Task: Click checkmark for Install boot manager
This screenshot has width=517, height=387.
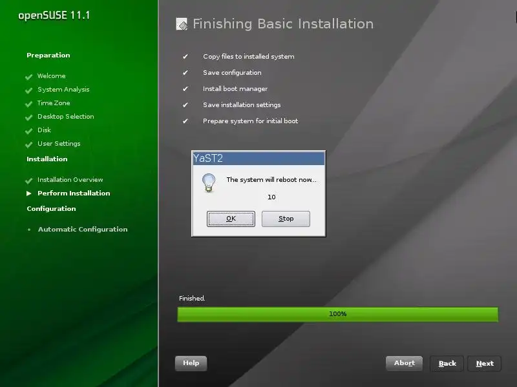Action: 185,89
